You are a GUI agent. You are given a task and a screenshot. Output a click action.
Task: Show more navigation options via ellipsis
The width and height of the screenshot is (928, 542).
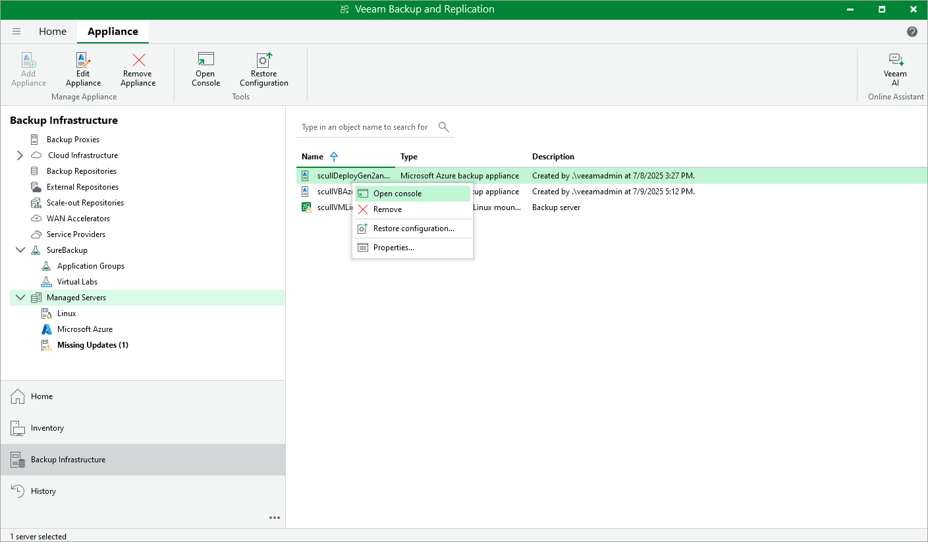(x=275, y=518)
